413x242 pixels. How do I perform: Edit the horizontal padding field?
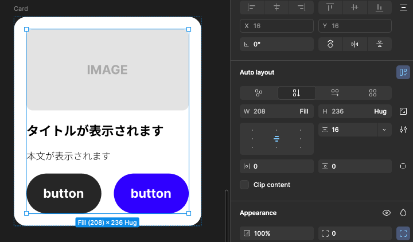click(276, 166)
